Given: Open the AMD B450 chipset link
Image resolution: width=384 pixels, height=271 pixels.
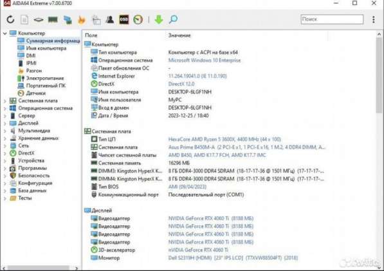Looking at the screenshot, I should 217,155.
